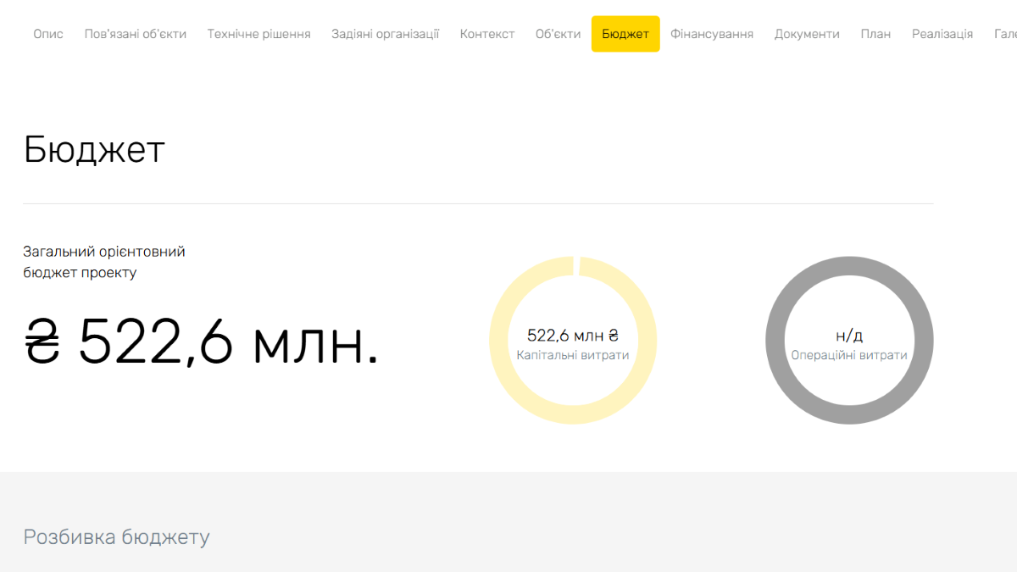Click the Бюджет page heading
The image size is (1017, 572).
pyautogui.click(x=94, y=150)
